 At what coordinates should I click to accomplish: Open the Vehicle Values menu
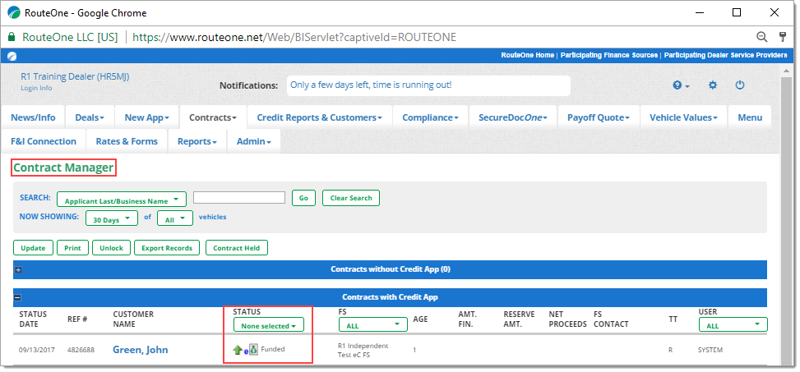pyautogui.click(x=684, y=117)
